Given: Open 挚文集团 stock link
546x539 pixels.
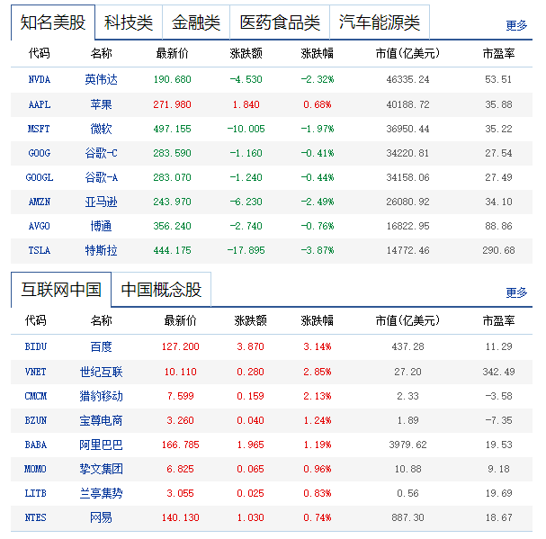Looking at the screenshot, I should pyautogui.click(x=101, y=469).
